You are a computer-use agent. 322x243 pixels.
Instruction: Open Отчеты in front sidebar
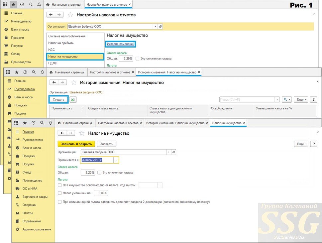[x=28, y=213]
